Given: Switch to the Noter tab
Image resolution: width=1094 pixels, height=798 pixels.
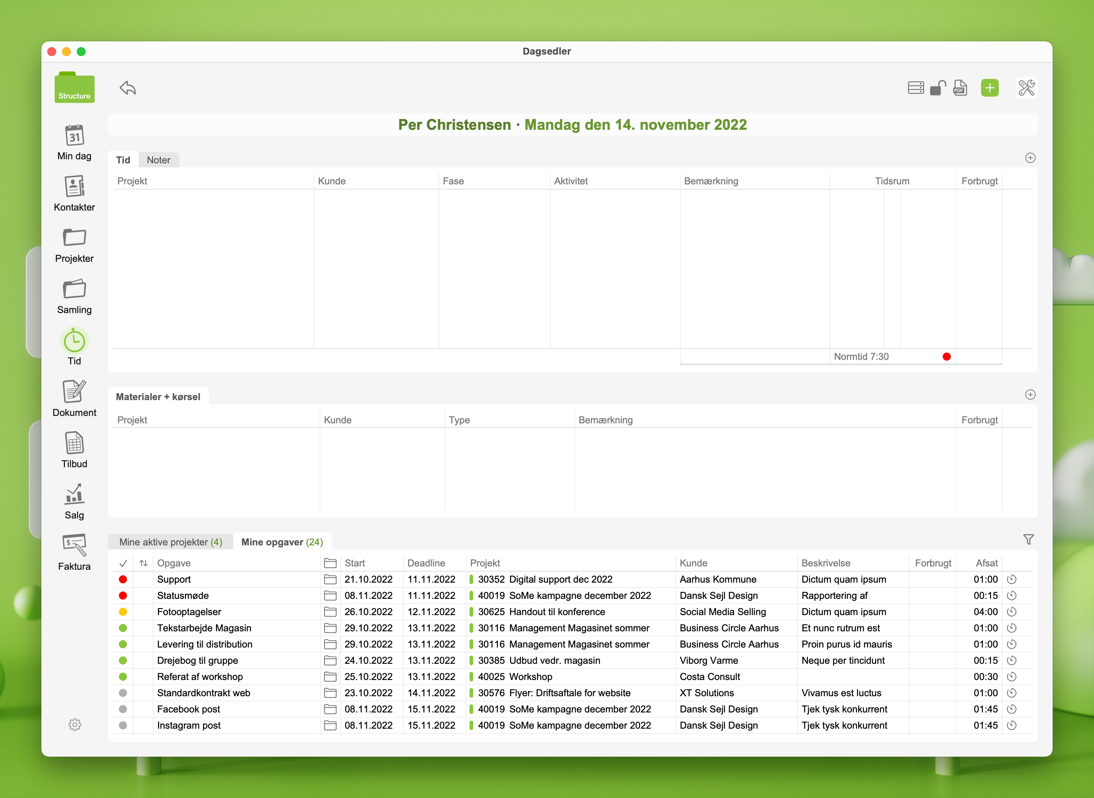Looking at the screenshot, I should 159,160.
